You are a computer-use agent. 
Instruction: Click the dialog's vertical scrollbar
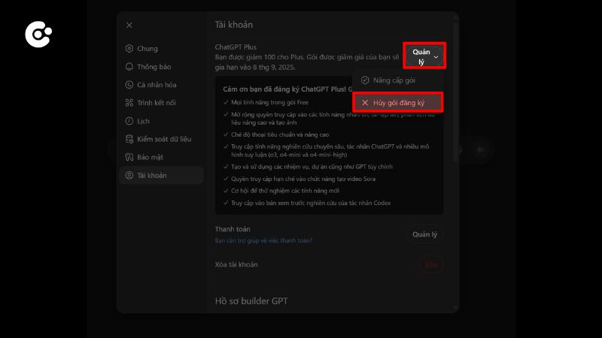(455, 92)
